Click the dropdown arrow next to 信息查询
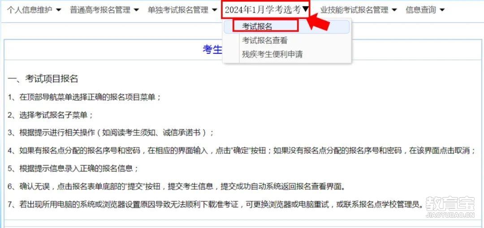This screenshot has width=484, height=228. click(x=442, y=10)
